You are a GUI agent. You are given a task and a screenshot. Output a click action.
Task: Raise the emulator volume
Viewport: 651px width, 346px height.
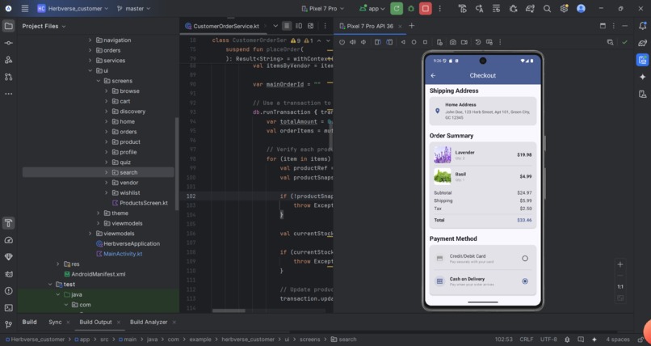(352, 42)
